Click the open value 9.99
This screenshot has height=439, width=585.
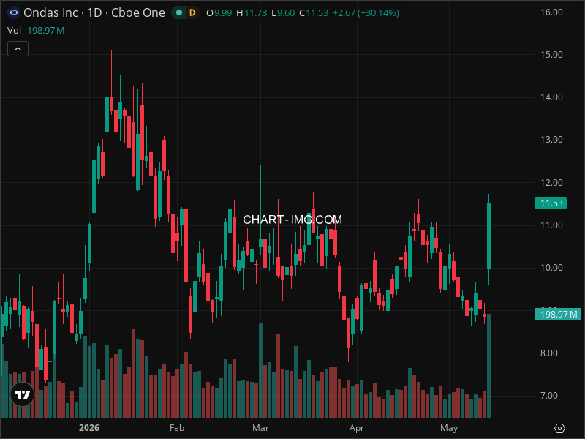pyautogui.click(x=223, y=13)
